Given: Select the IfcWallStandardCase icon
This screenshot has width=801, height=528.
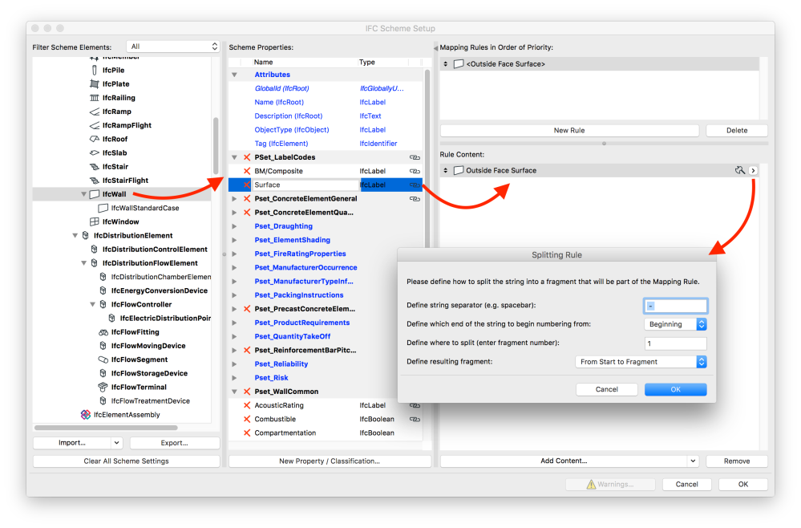Looking at the screenshot, I should (103, 208).
